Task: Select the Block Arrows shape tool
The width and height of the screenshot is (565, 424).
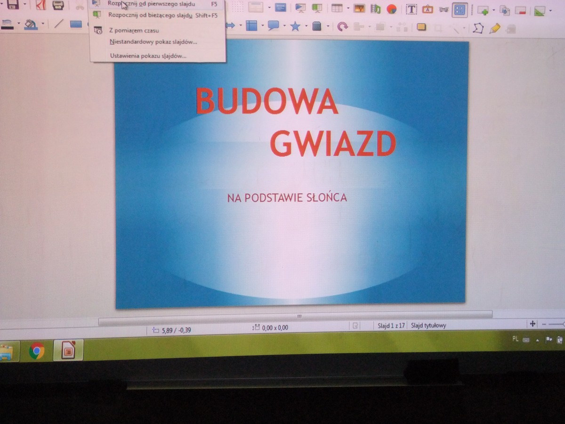Action: 231,25
